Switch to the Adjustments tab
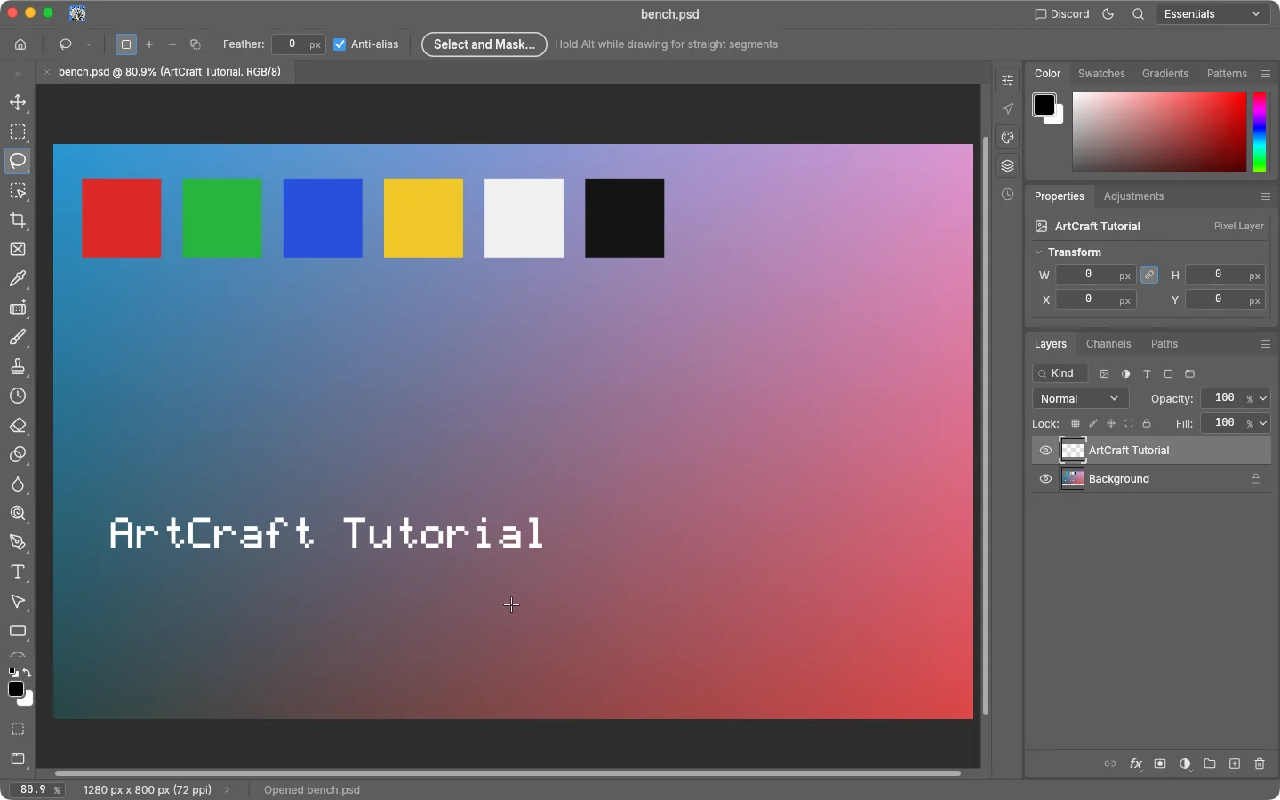This screenshot has width=1280, height=800. coord(1133,196)
